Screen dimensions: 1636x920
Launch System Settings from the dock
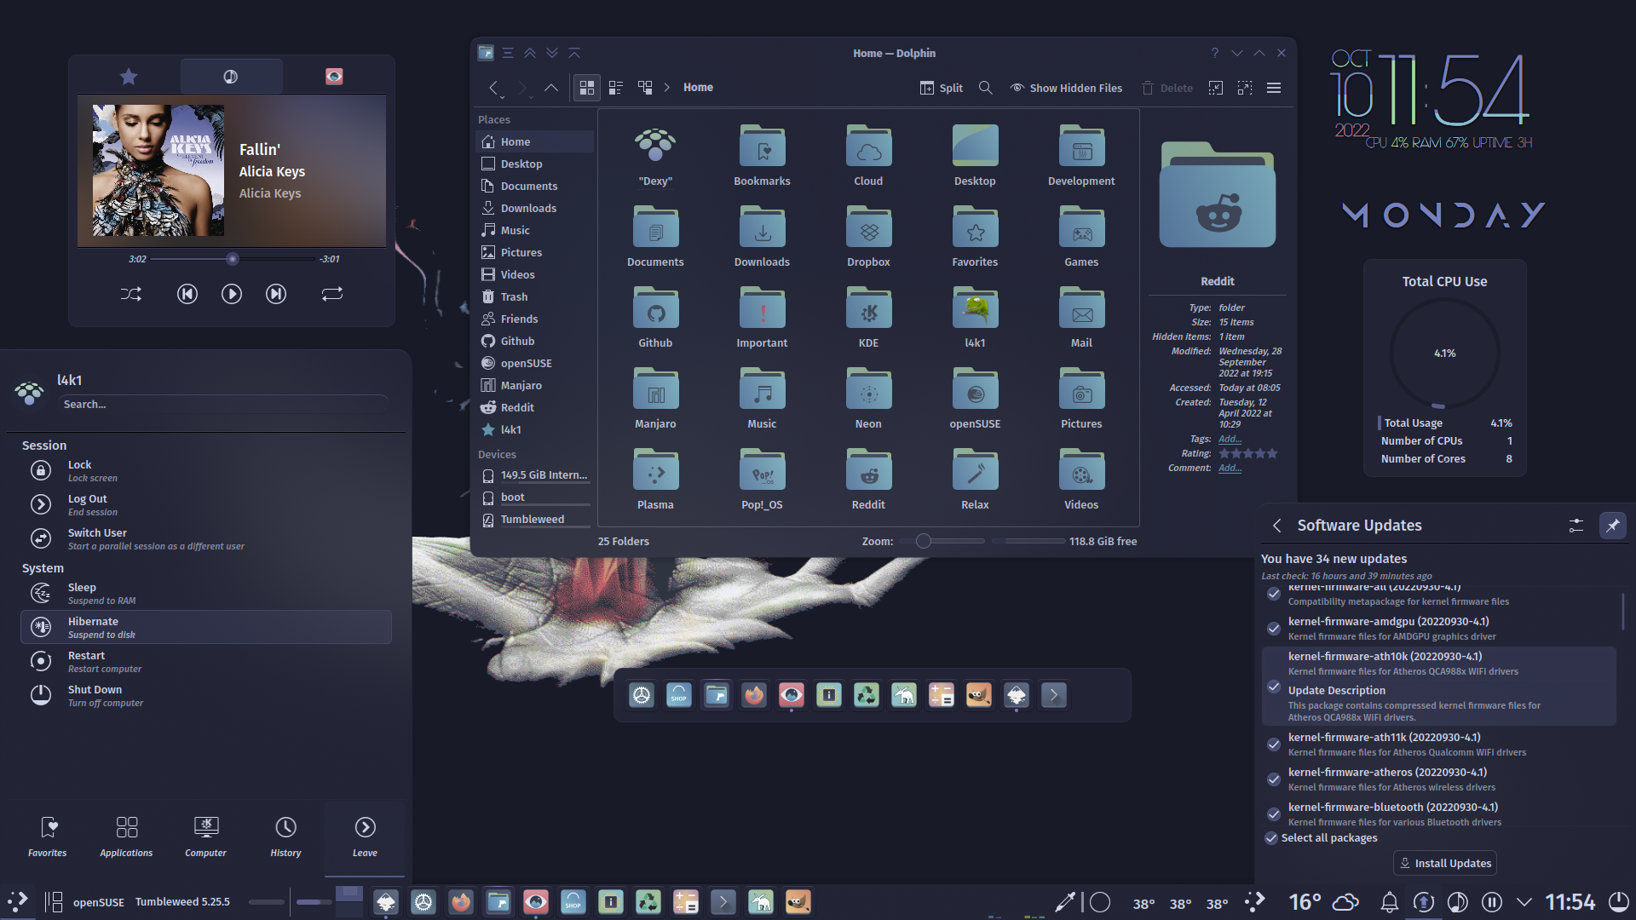coord(642,695)
